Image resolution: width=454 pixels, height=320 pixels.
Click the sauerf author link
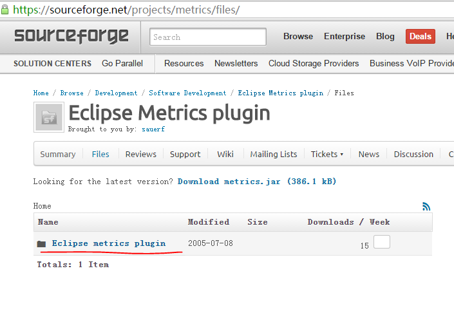click(155, 129)
